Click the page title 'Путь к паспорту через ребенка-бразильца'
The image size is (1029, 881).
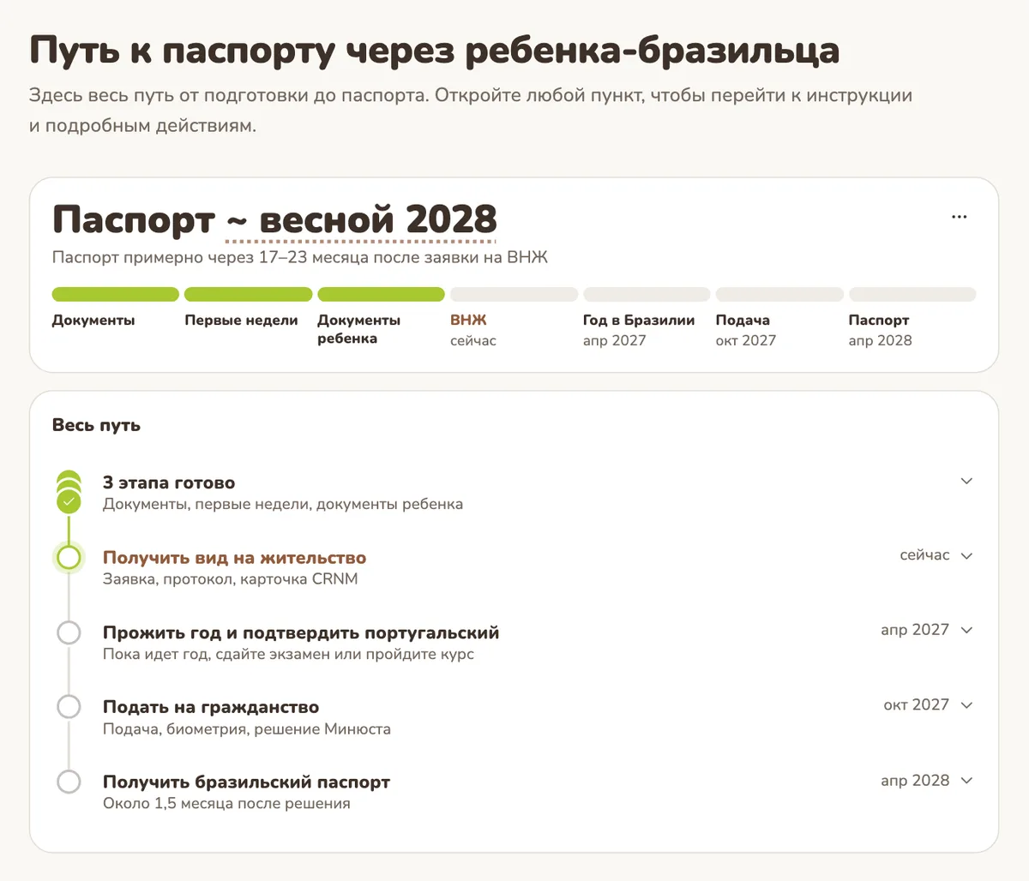click(x=434, y=50)
